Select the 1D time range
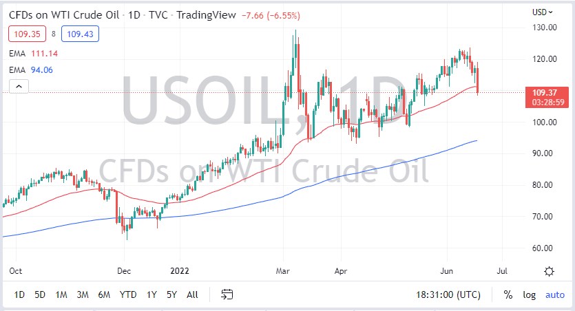Viewport: 575px width, 311px height. (20, 294)
